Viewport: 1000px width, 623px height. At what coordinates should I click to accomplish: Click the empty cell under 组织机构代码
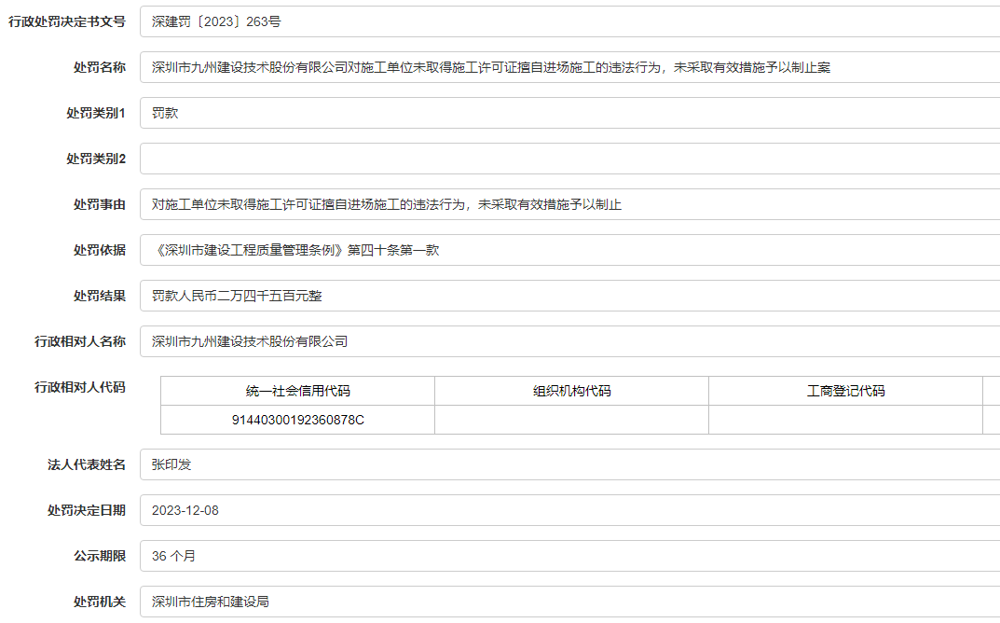[572, 420]
